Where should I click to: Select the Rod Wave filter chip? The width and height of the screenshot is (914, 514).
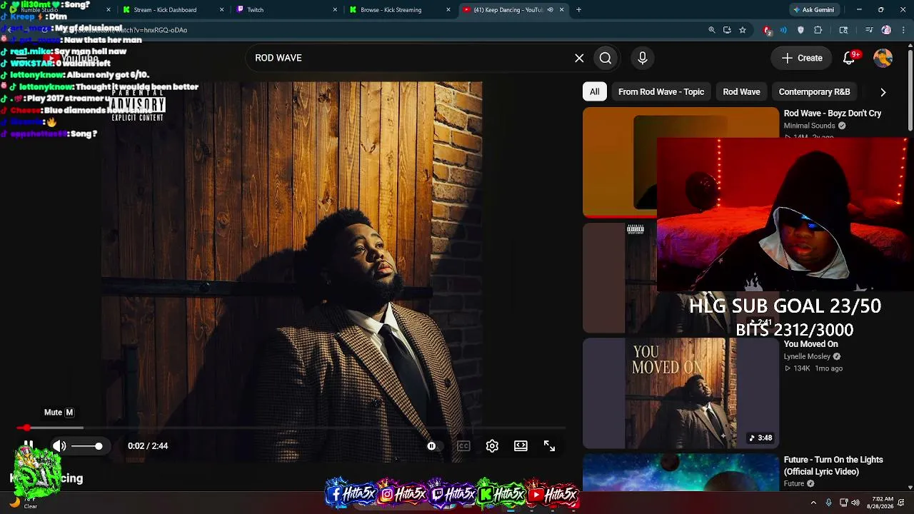[741, 91]
